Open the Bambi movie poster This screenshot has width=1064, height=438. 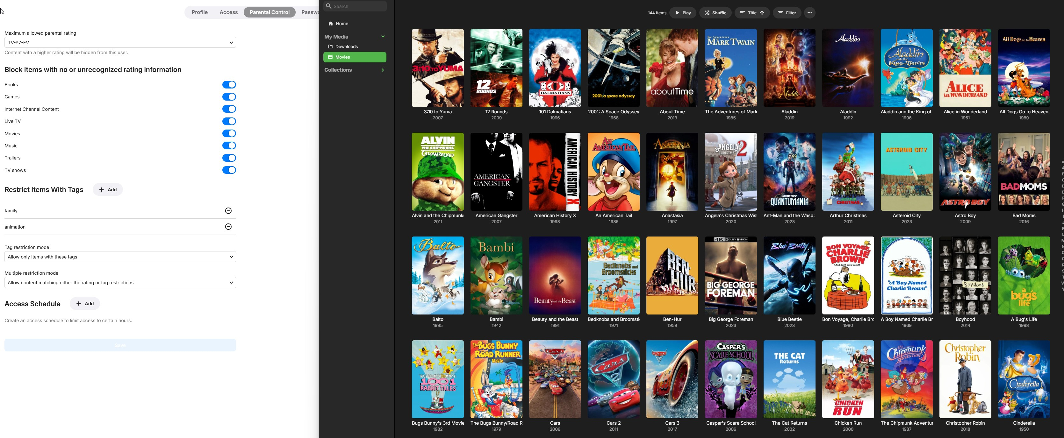coord(496,275)
